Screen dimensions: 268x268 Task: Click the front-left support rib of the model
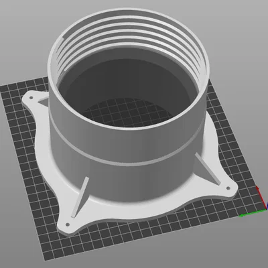point(80,196)
